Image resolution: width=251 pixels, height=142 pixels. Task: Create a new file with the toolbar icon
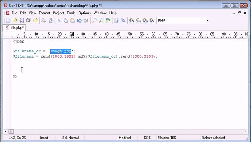point(8,21)
